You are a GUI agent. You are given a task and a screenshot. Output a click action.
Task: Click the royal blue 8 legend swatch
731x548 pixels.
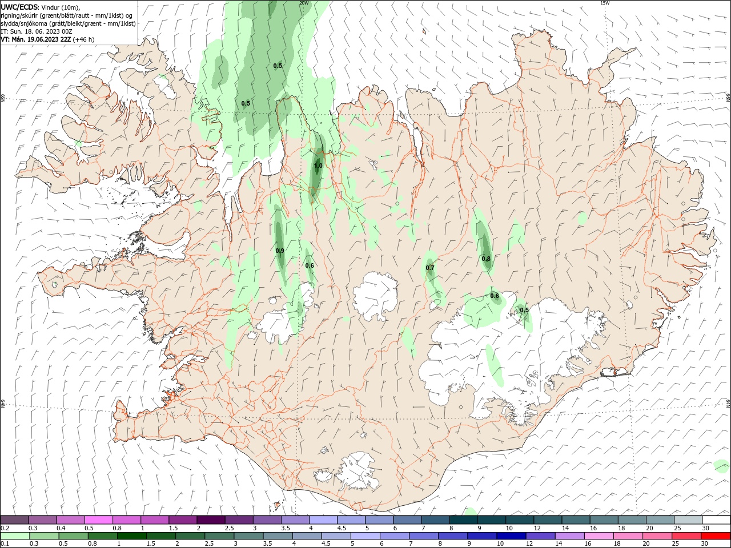click(452, 536)
